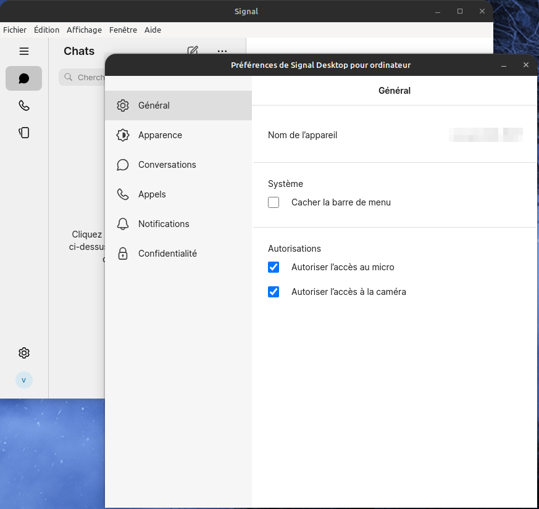The image size is (539, 509).
Task: Click the compose new chat pencil icon
Action: (x=193, y=51)
